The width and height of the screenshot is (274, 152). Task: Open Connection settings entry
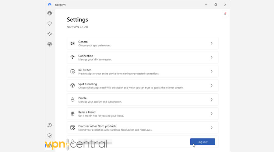click(142, 57)
